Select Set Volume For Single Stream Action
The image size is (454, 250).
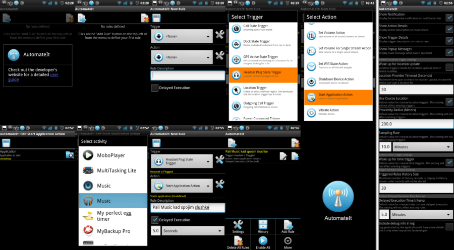[338, 51]
